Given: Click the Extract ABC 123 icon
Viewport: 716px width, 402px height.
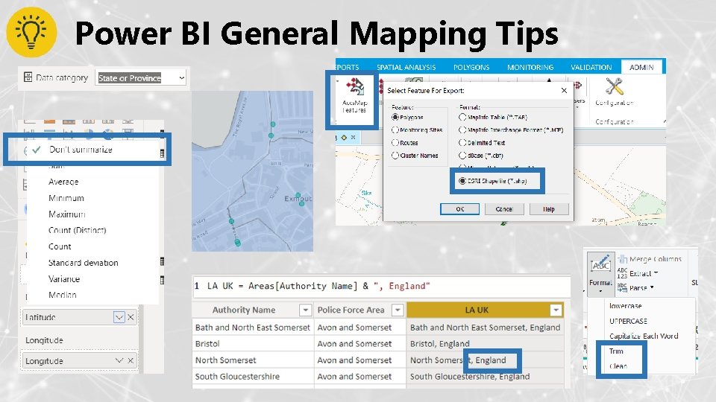Looking at the screenshot, I should point(622,273).
